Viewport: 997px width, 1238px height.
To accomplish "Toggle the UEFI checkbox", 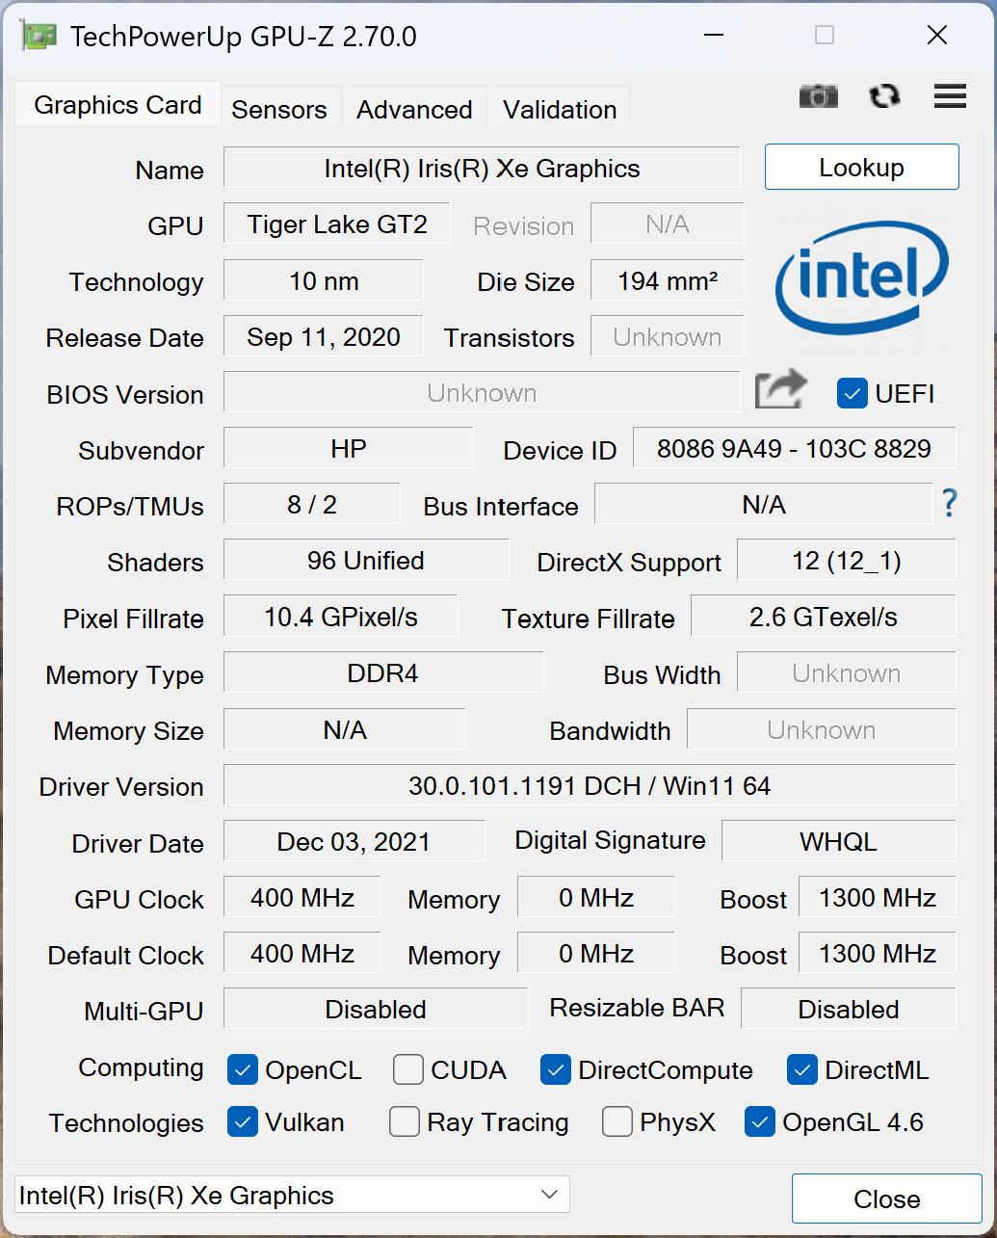I will click(x=853, y=393).
